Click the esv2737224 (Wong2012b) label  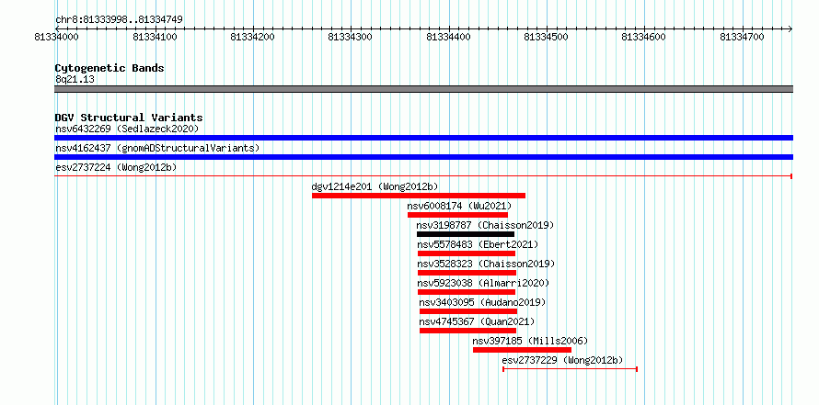[116, 167]
